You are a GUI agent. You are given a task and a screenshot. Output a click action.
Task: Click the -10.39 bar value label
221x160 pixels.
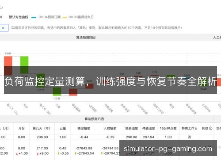click(x=57, y=99)
